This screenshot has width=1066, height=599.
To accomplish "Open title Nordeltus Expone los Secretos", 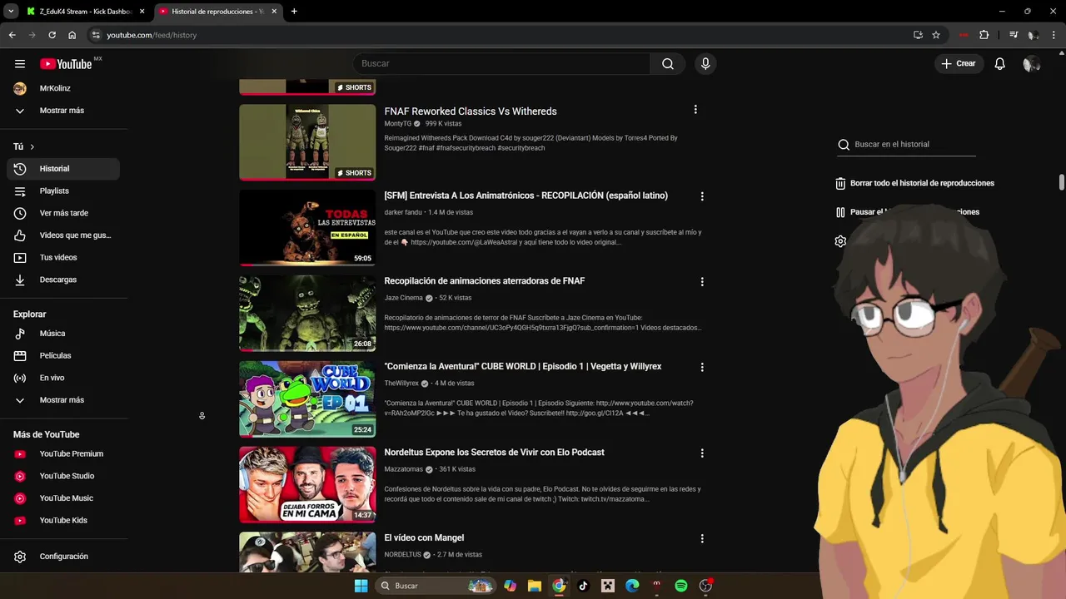I will [x=494, y=453].
